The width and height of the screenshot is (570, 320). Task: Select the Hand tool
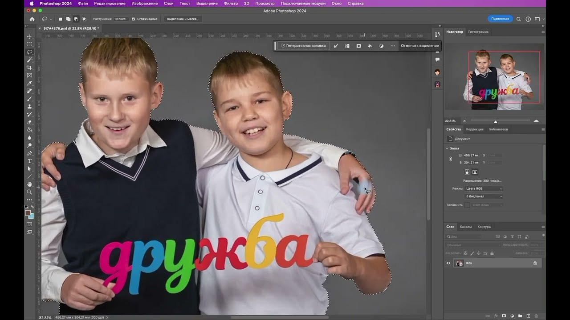tap(29, 184)
